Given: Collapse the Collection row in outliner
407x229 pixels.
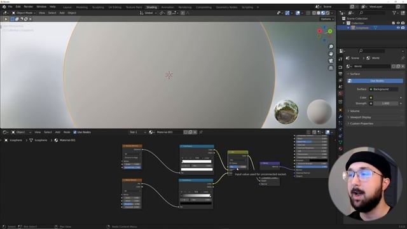Looking at the screenshot, I should (344, 23).
